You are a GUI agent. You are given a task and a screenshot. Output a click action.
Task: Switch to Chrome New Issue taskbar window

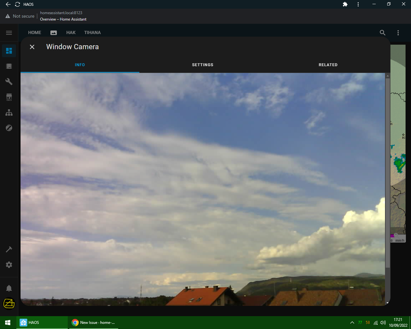[93, 323]
